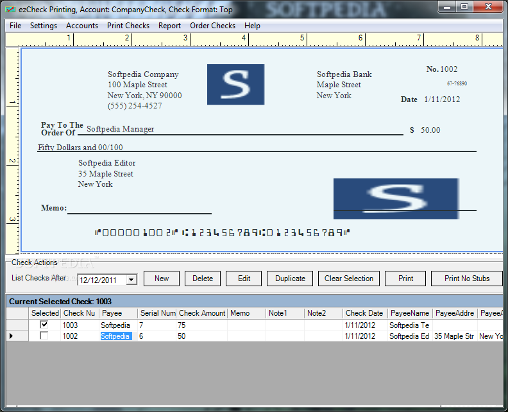Click Softpedia Te payee name cell
Image resolution: width=508 pixels, height=412 pixels.
click(x=410, y=325)
